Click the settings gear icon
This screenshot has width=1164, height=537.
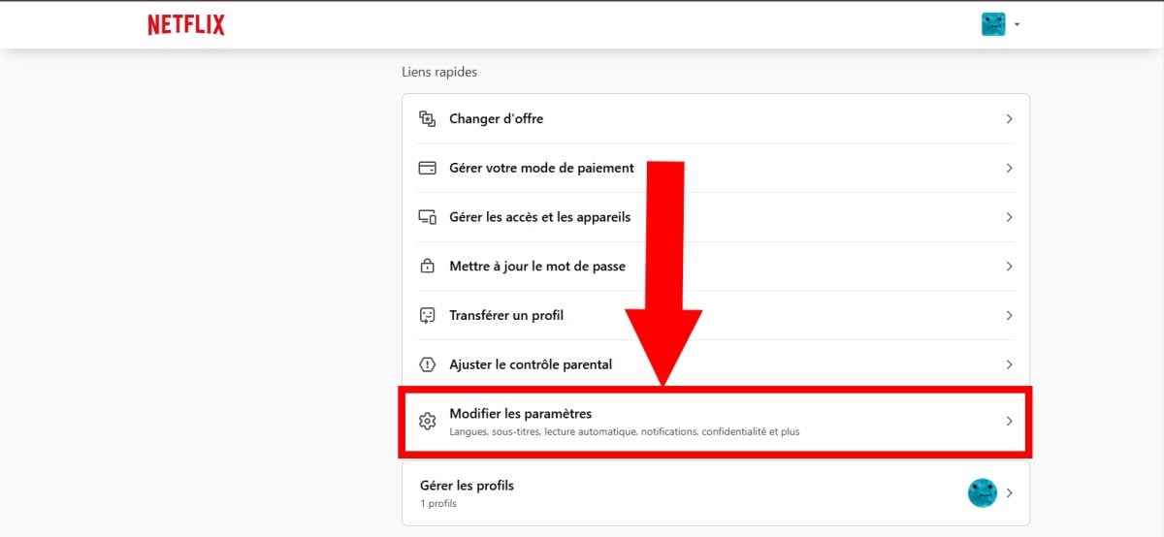point(427,421)
